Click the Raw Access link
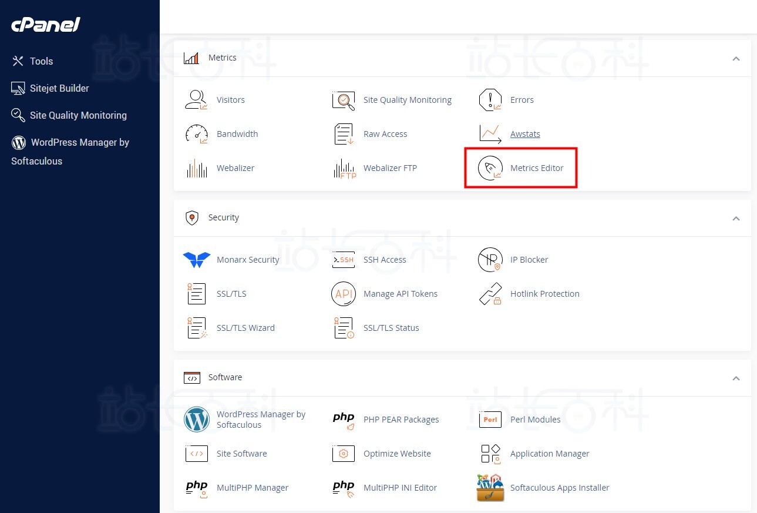This screenshot has height=513, width=757. [385, 134]
